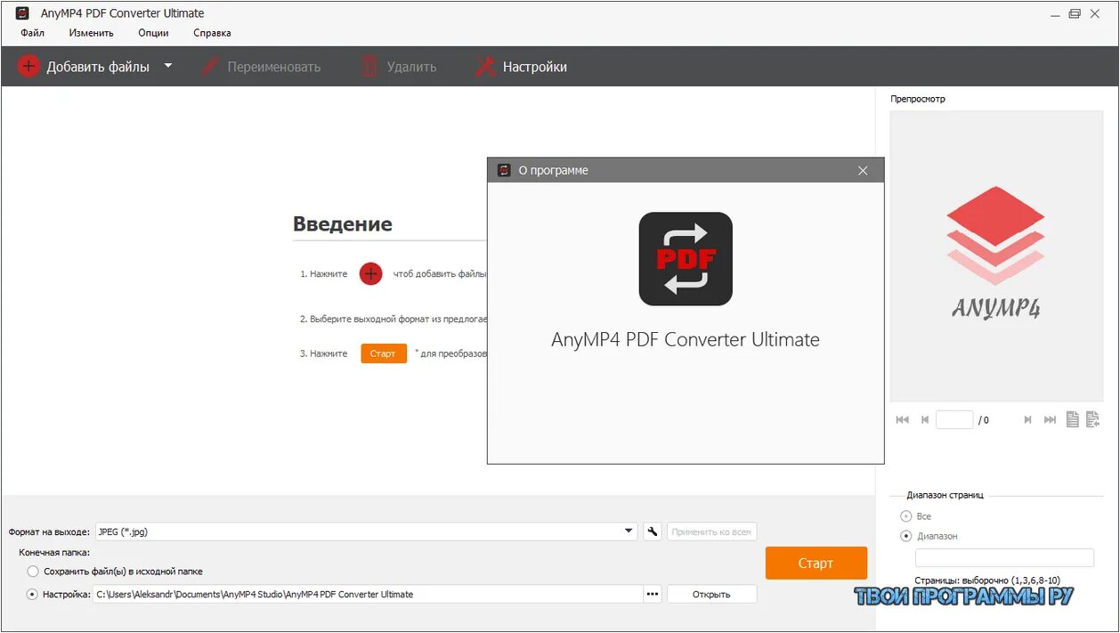Click the red plus Add files icon
This screenshot has height=633, width=1120.
(28, 66)
